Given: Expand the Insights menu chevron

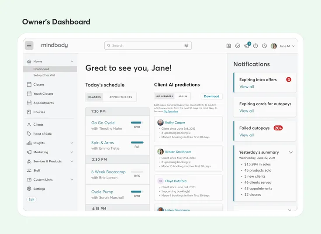Looking at the screenshot, I should coord(72,143).
